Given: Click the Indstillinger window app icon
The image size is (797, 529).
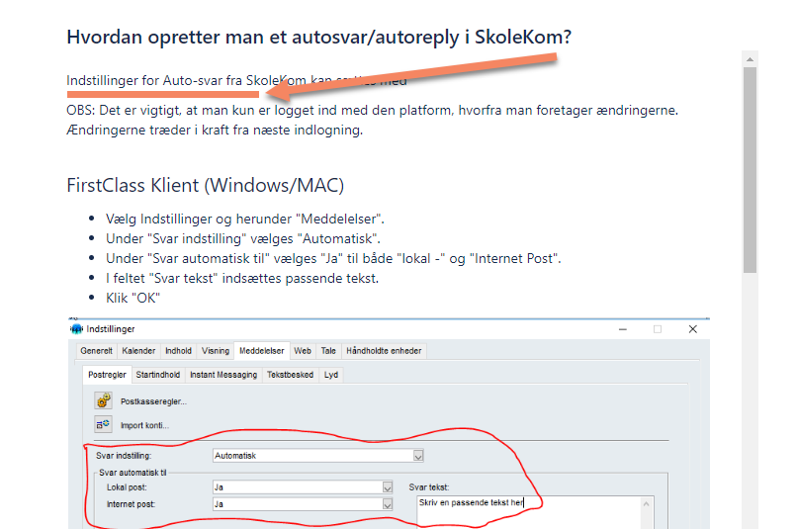Looking at the screenshot, I should pyautogui.click(x=76, y=329).
